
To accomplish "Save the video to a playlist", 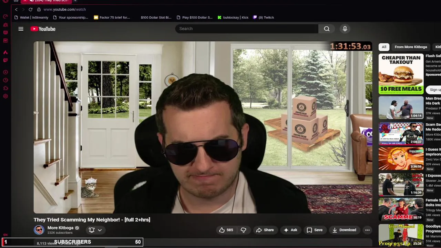I will pyautogui.click(x=315, y=230).
